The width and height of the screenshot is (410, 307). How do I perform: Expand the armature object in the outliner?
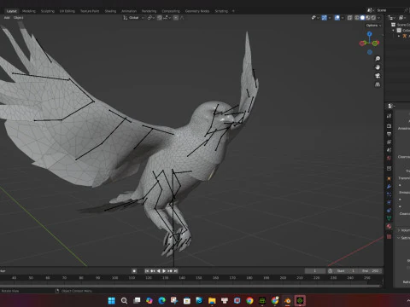point(399,36)
